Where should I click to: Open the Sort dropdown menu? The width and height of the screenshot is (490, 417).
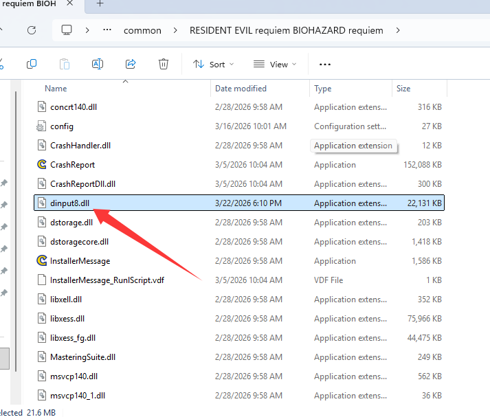(214, 64)
